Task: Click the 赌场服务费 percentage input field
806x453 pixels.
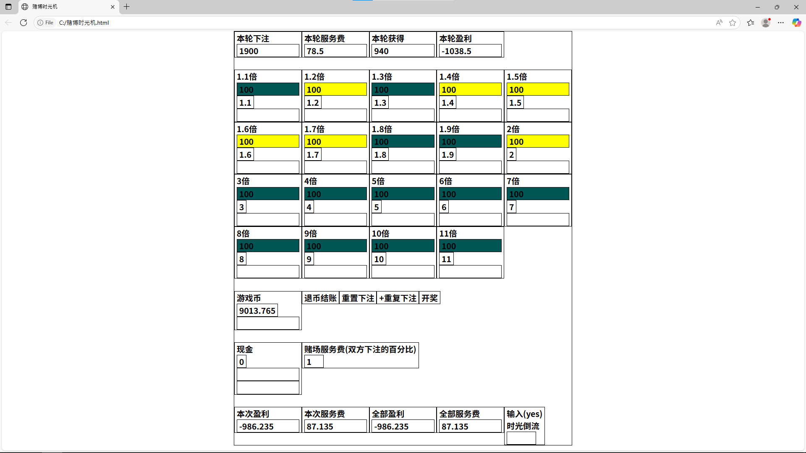Action: tap(314, 362)
